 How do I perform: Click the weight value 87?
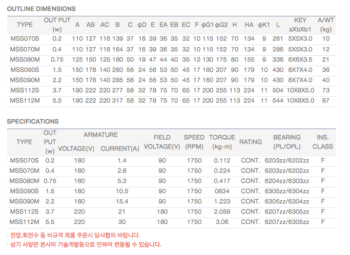tap(326, 100)
